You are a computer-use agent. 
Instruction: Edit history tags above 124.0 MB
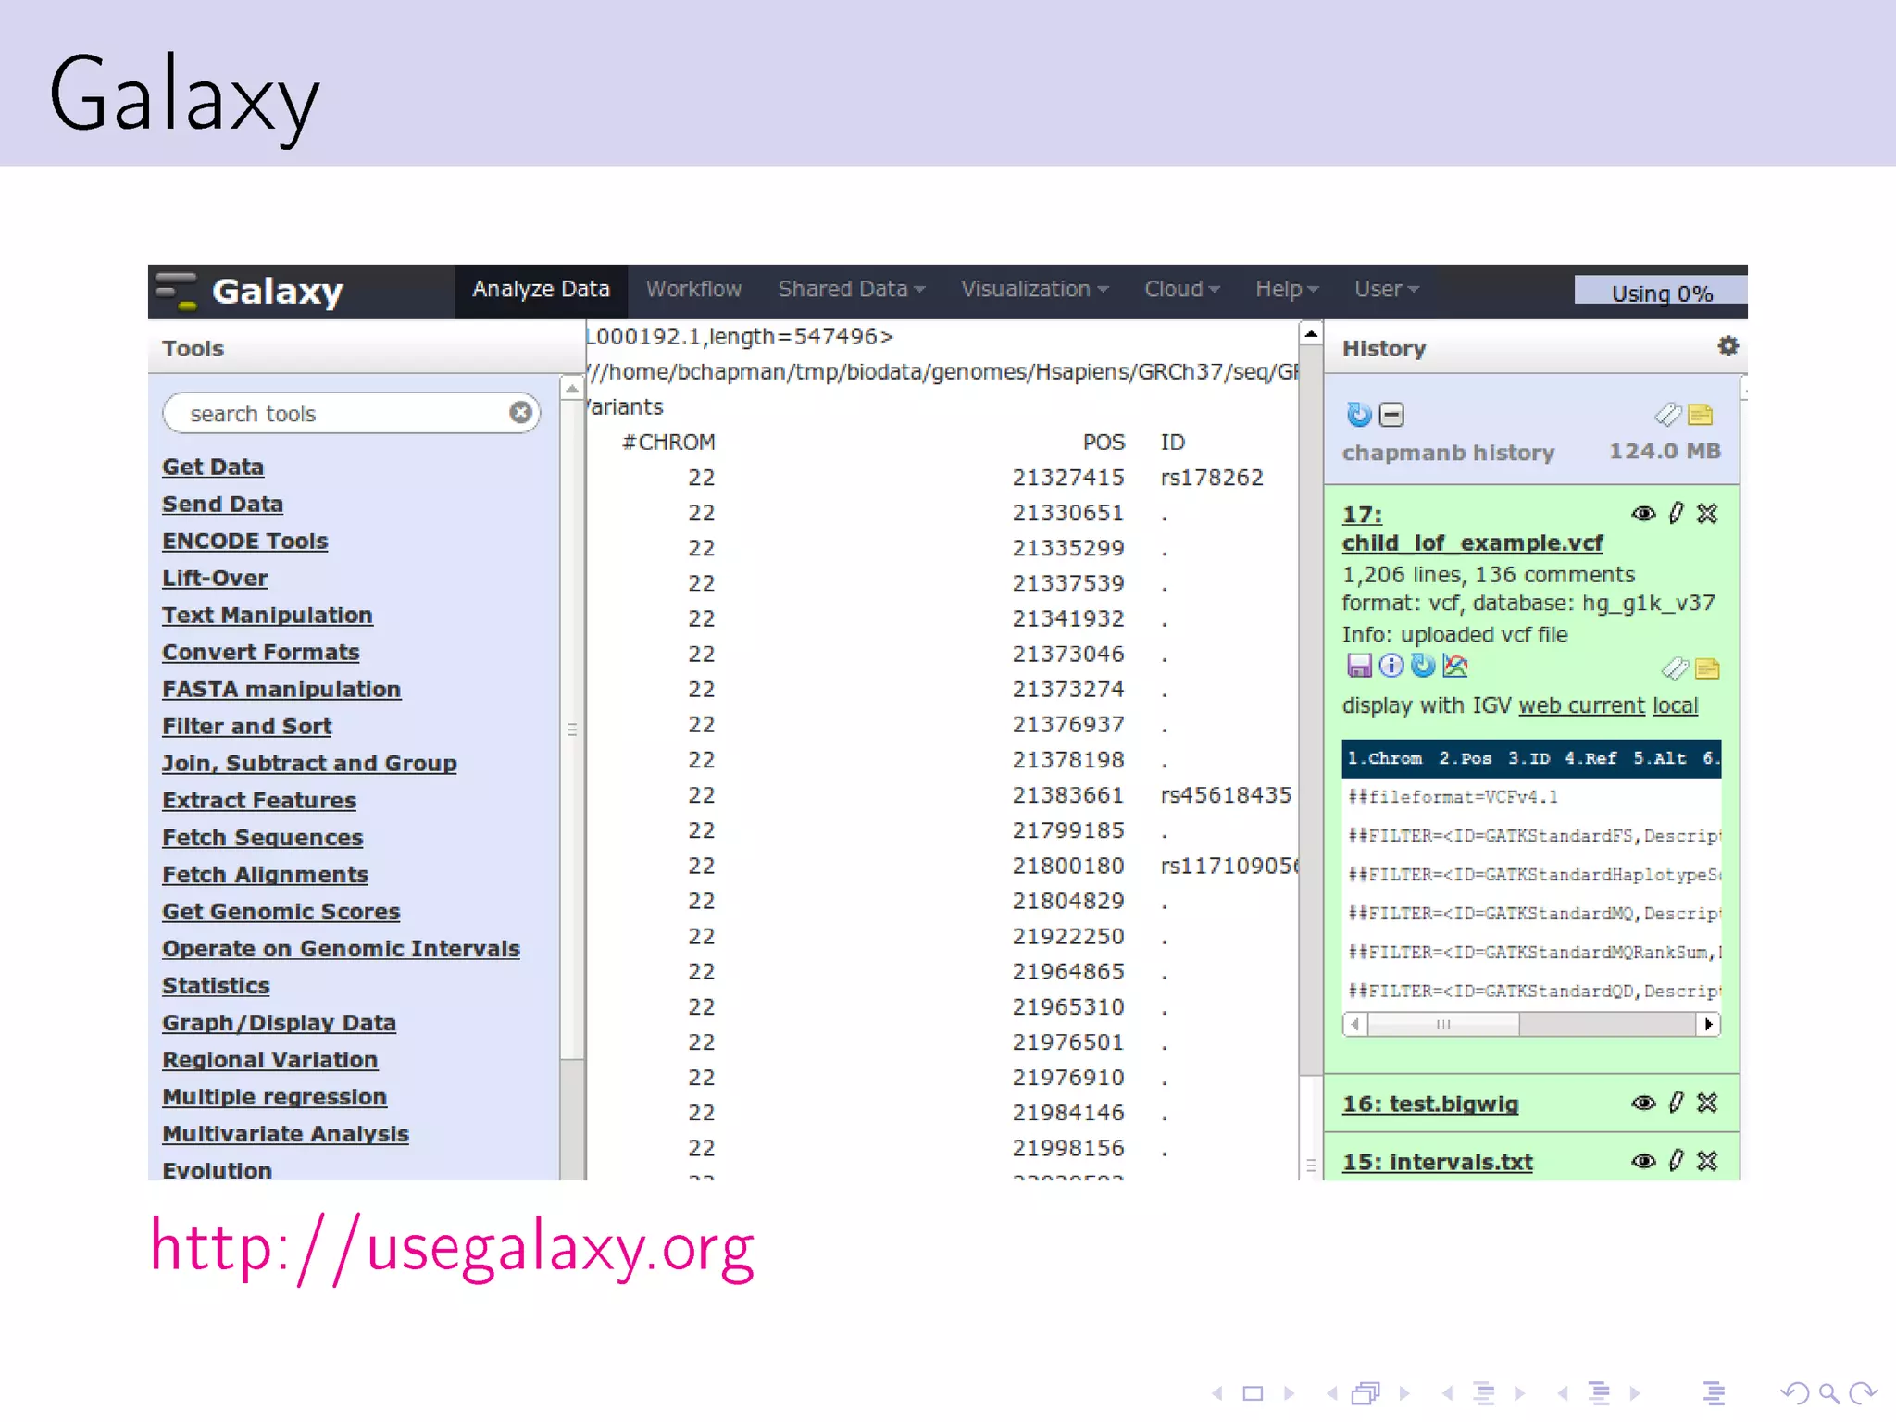click(1667, 414)
